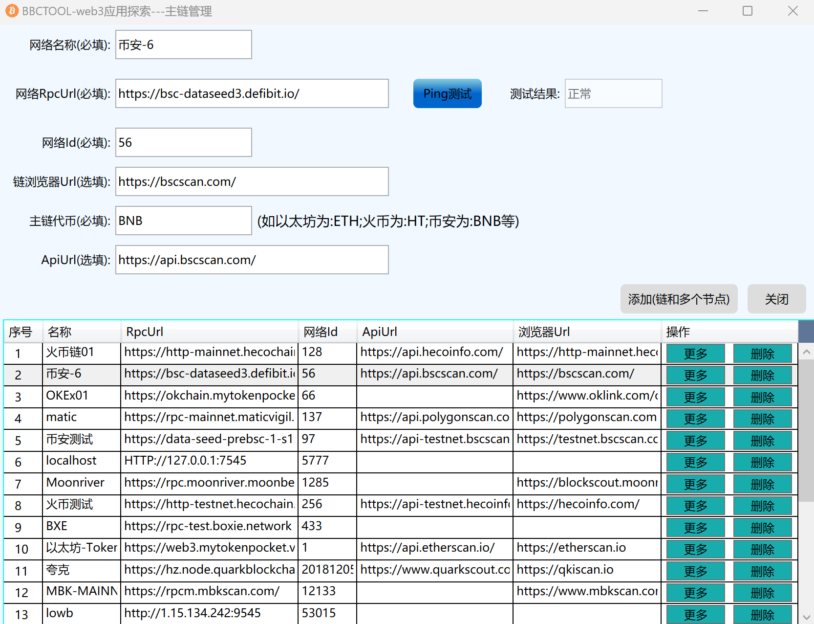Image resolution: width=814 pixels, height=624 pixels.
Task: Focus the 网络RpcUrl text box
Action: [252, 94]
